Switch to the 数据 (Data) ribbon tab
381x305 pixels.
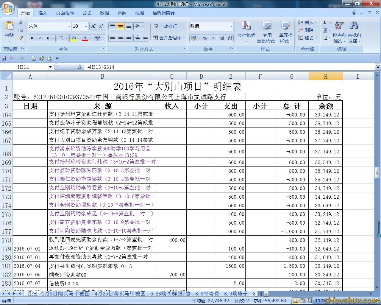click(x=104, y=13)
